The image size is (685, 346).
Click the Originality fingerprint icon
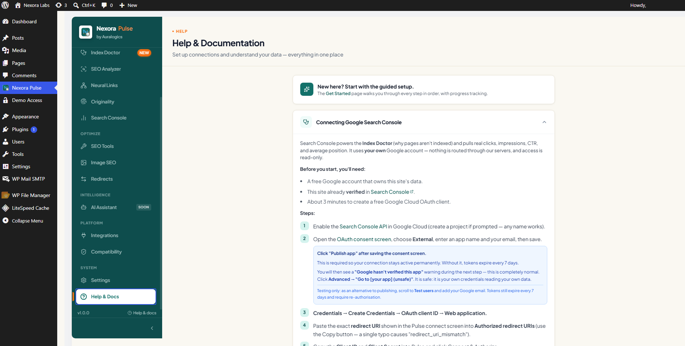point(83,102)
